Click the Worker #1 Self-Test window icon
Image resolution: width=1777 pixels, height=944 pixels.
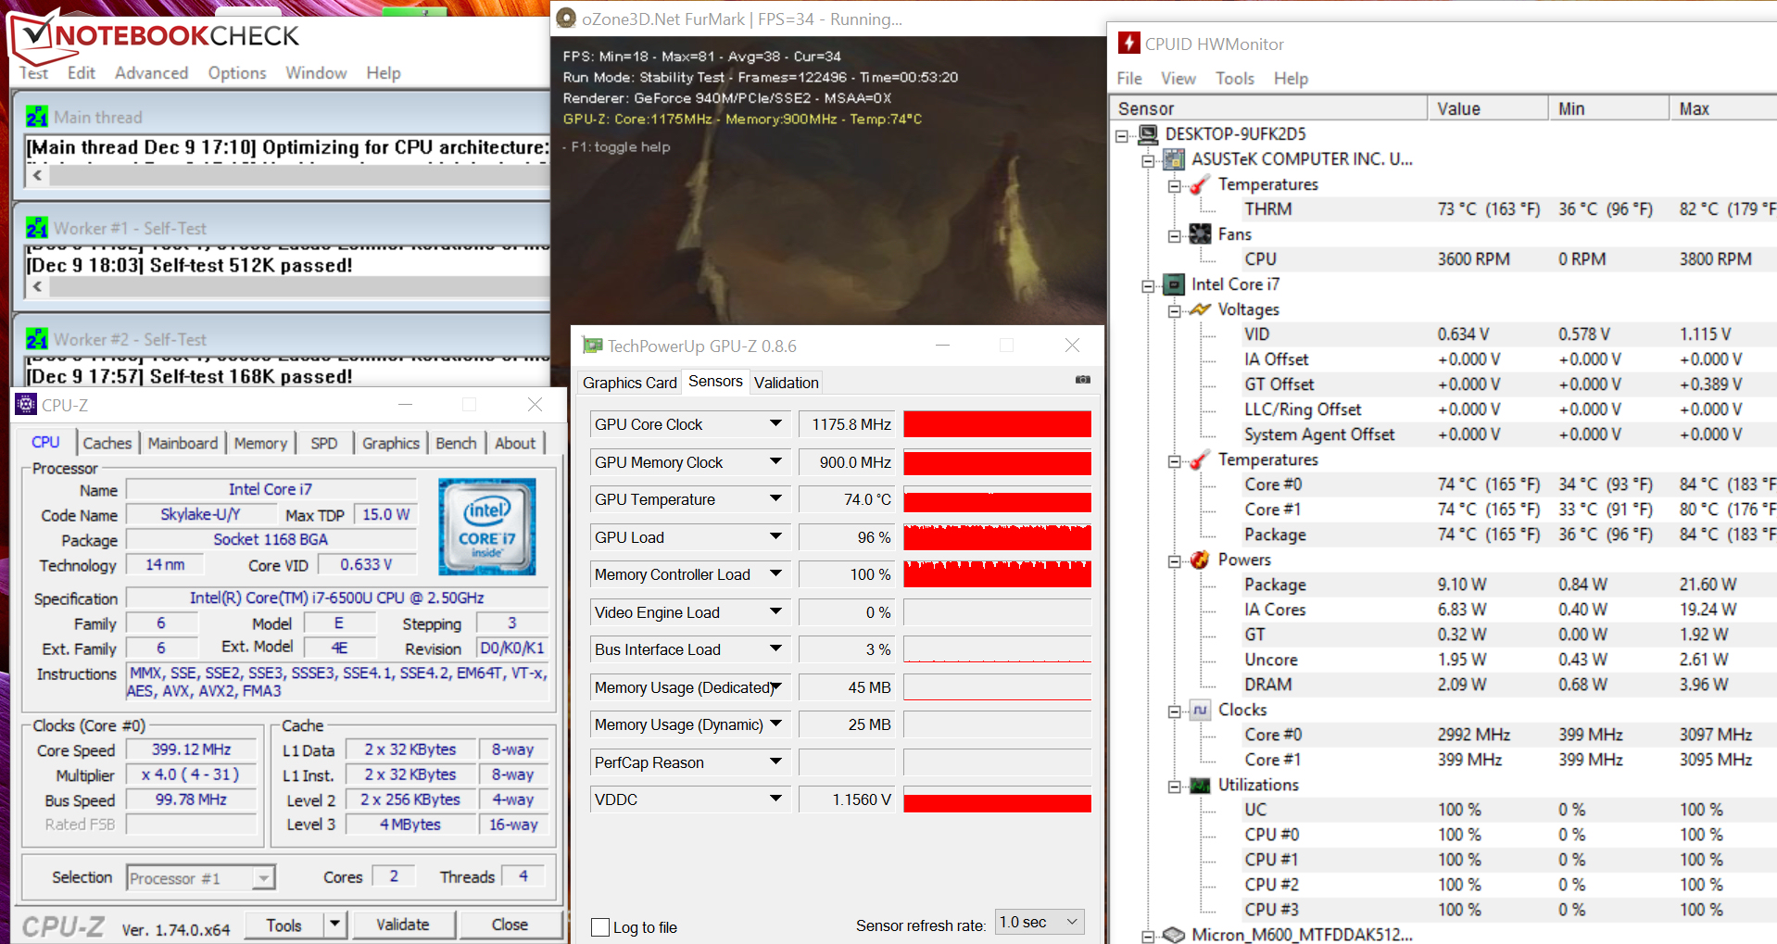coord(37,228)
